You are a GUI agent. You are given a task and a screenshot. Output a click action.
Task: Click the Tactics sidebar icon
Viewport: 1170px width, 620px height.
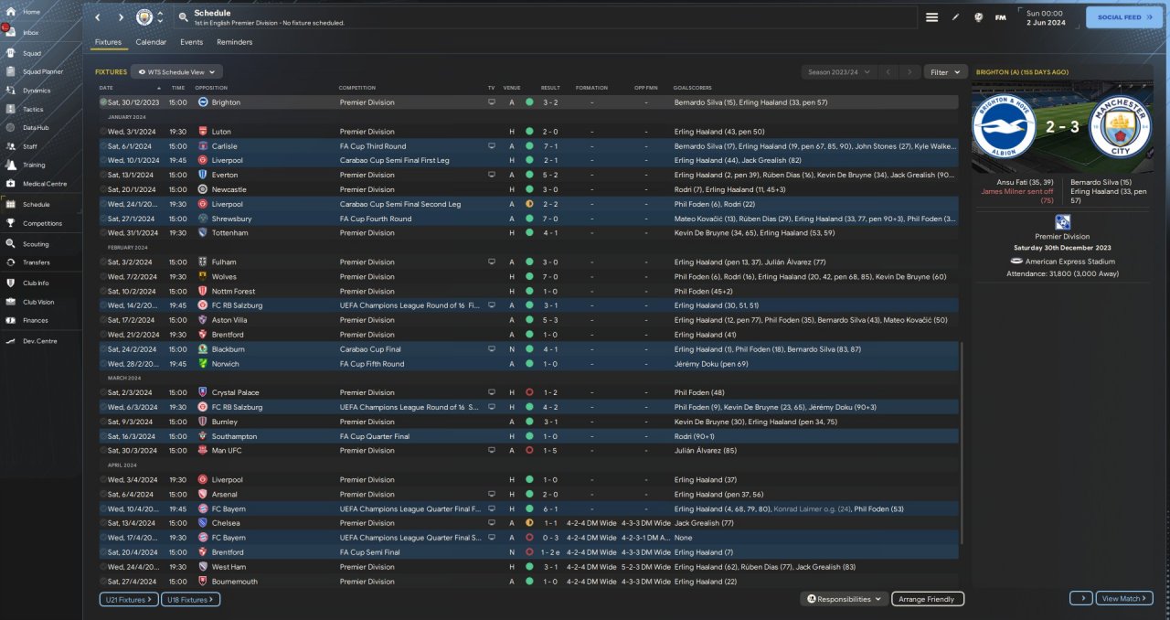tap(12, 109)
